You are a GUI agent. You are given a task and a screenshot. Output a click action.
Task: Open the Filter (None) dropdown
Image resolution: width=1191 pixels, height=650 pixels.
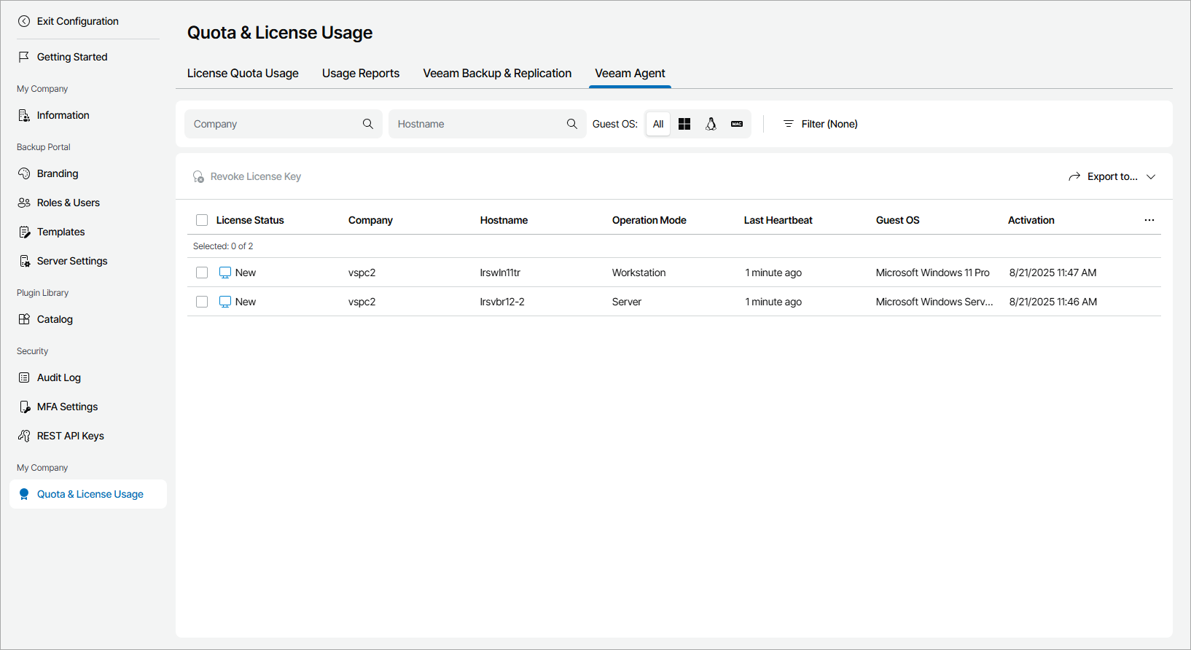click(x=821, y=124)
